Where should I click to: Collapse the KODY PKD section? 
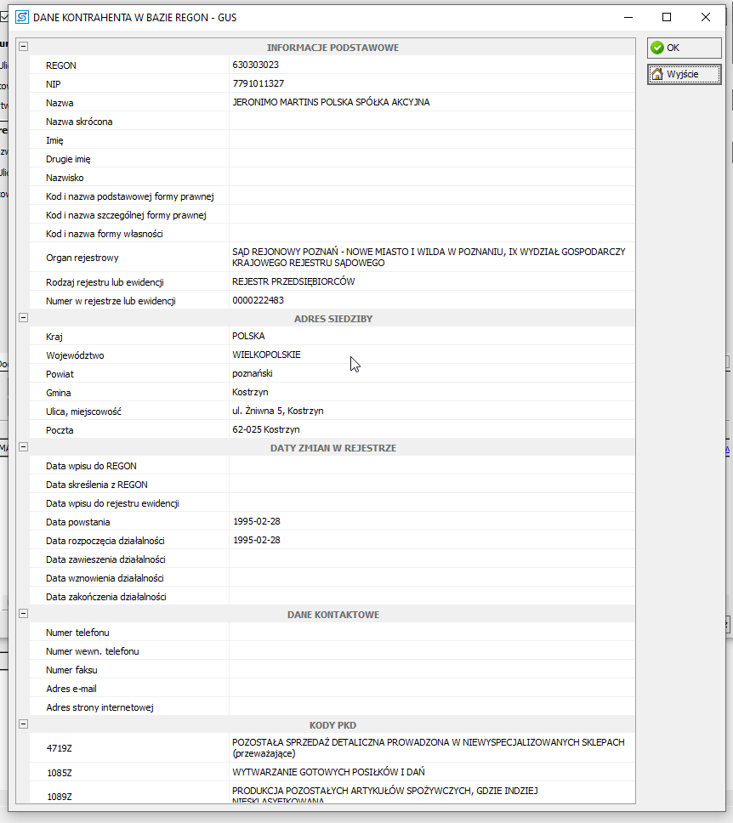[x=23, y=724]
